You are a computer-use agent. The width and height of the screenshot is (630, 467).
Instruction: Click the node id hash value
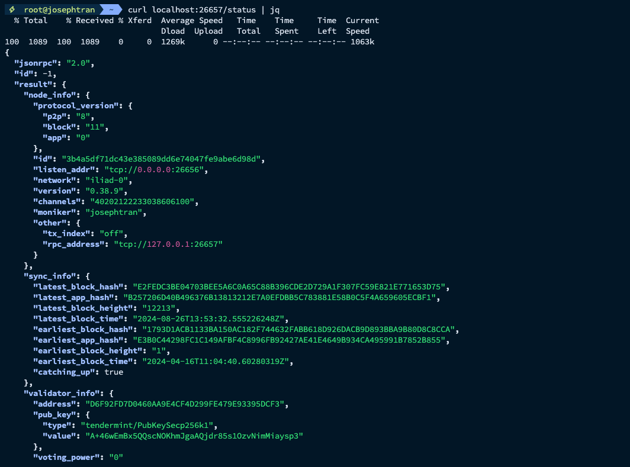tap(162, 159)
